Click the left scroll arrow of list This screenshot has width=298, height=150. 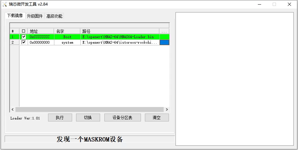pyautogui.click(x=13, y=109)
